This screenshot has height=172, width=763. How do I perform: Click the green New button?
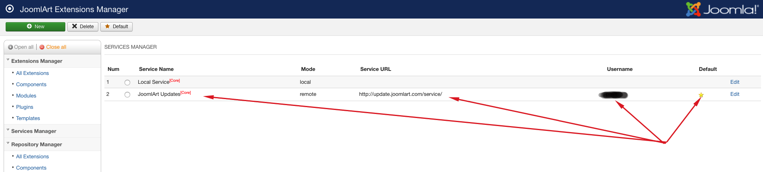[x=35, y=27]
